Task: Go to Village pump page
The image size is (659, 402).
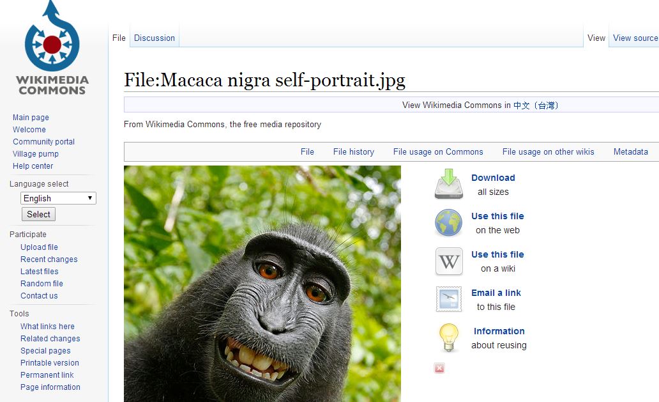Action: [x=36, y=154]
